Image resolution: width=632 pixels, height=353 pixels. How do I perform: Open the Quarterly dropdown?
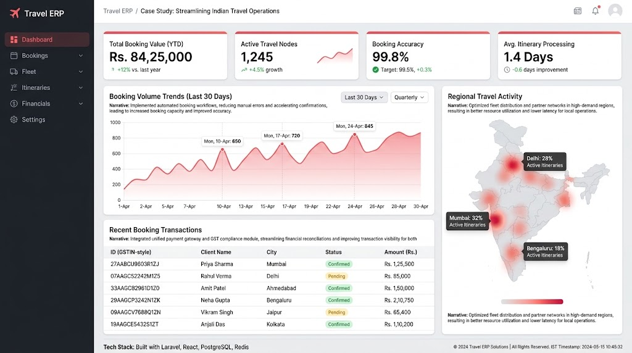click(409, 97)
